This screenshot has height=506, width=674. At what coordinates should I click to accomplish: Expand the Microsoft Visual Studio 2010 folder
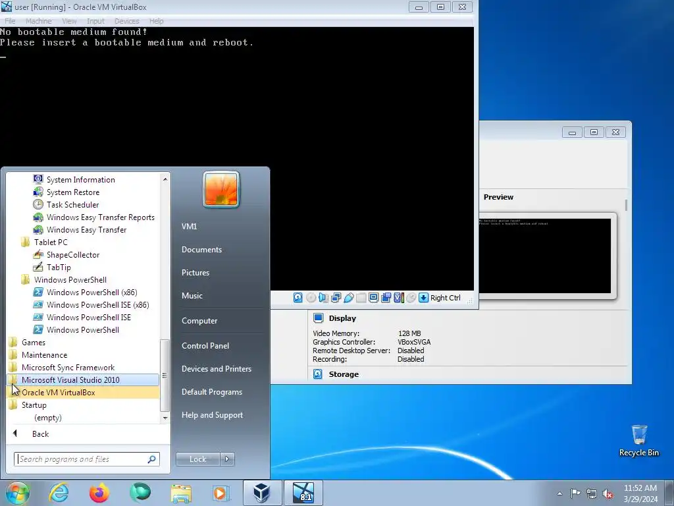click(x=83, y=380)
